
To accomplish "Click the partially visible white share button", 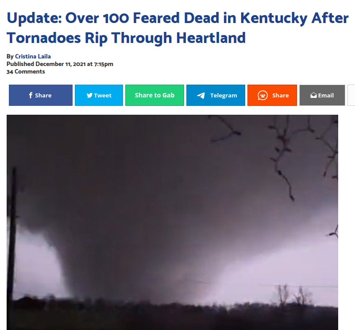I will tap(351, 95).
